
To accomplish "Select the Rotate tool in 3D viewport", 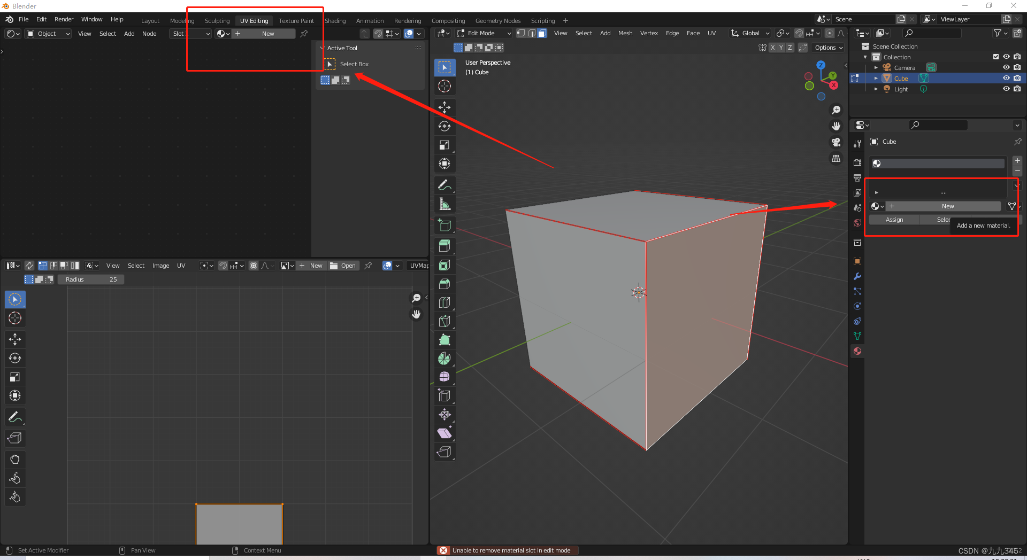I will 444,126.
